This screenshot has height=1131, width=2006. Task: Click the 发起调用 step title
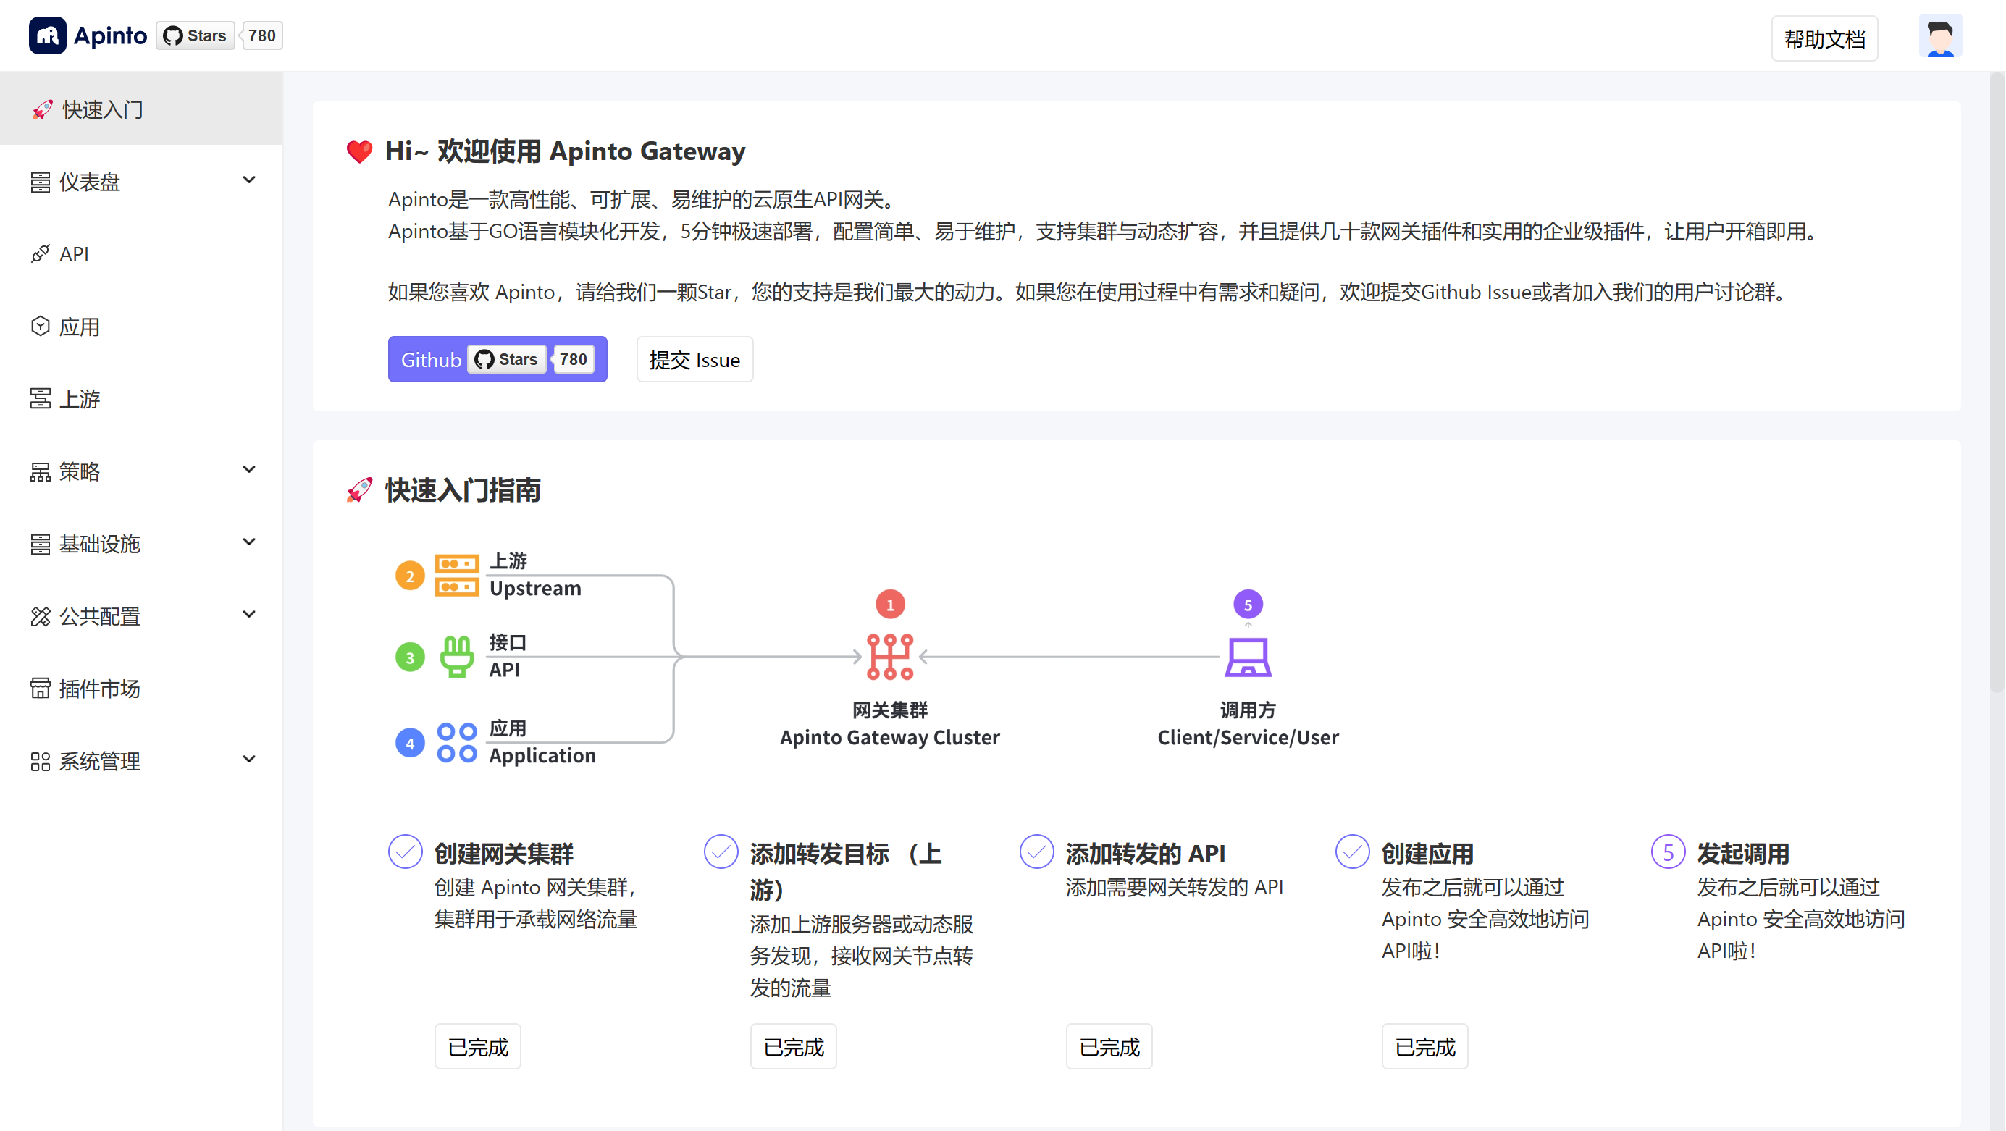(1743, 854)
